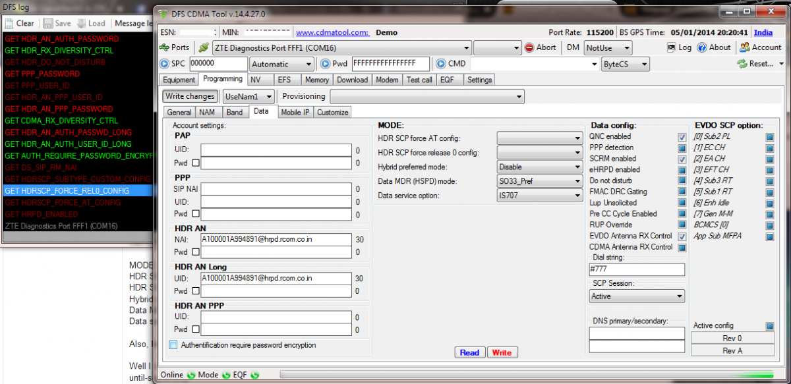Save the DFS log
The height and width of the screenshot is (384, 791).
tap(57, 23)
